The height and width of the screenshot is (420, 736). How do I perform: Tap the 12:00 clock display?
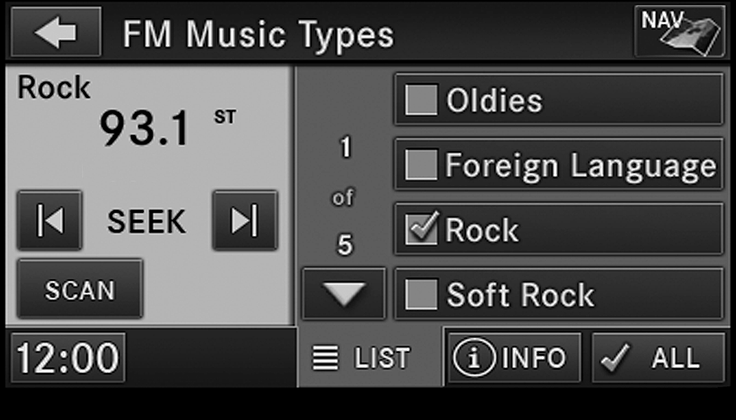click(x=68, y=358)
